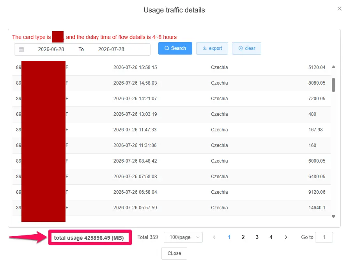
Task: Select timestamp 2026-07-26 14:58:03
Action: pos(135,83)
